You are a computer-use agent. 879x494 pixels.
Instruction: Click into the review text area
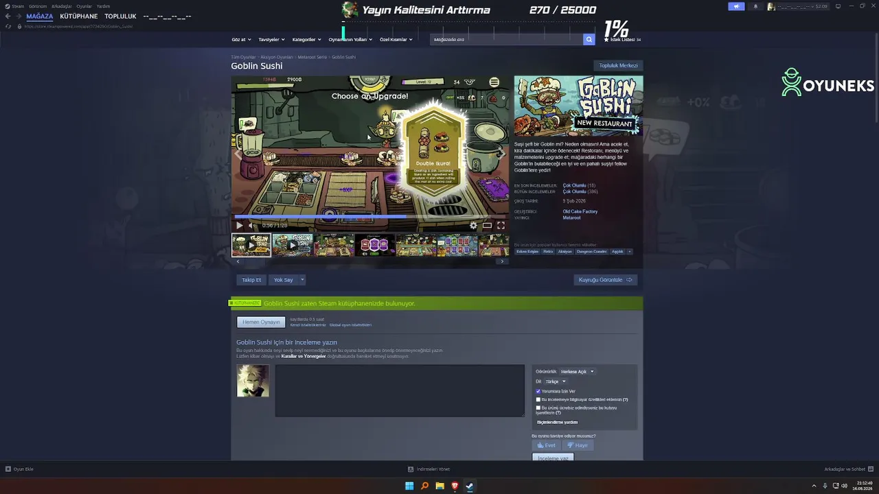click(400, 390)
